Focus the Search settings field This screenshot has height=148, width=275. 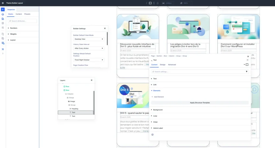tap(200, 71)
